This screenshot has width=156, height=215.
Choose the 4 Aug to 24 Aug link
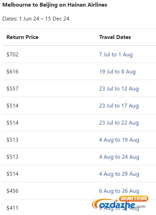119,157
